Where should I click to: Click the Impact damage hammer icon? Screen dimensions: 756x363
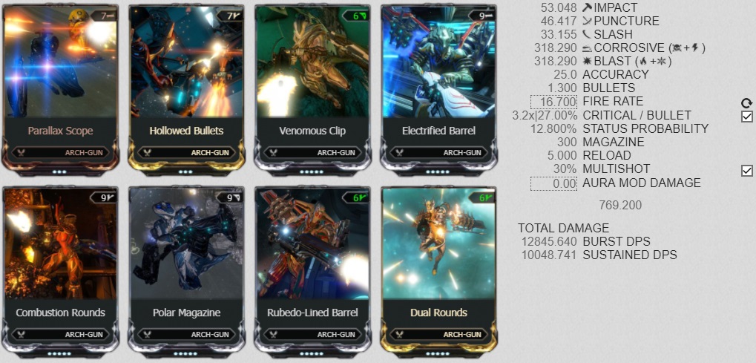coord(587,7)
